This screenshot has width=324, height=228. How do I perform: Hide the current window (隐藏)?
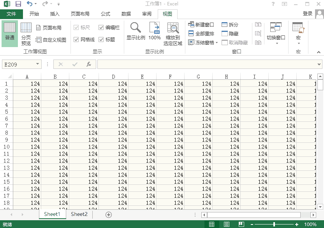pyautogui.click(x=230, y=33)
